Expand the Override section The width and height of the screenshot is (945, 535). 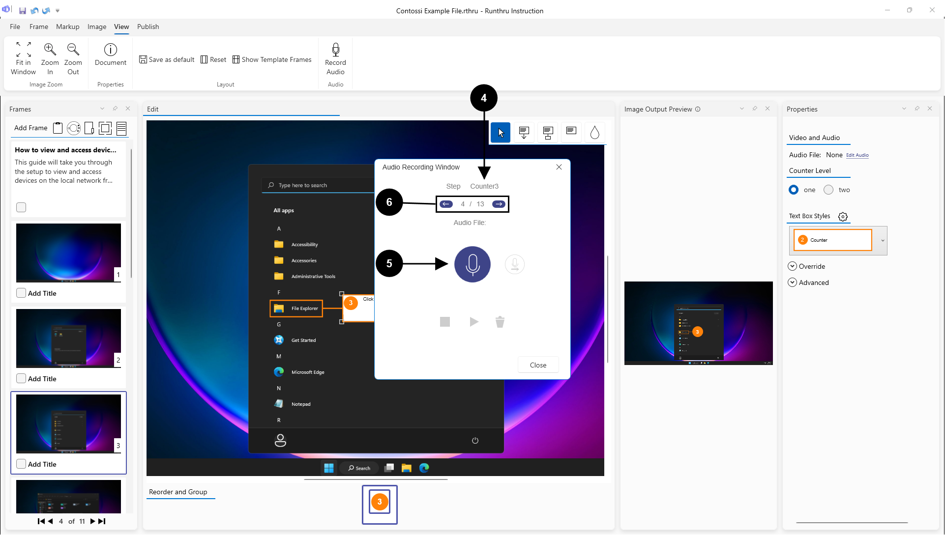(792, 266)
